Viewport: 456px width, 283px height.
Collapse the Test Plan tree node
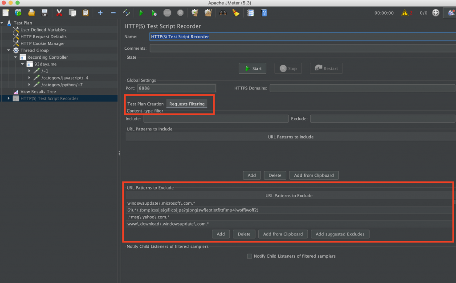[x=2, y=23]
